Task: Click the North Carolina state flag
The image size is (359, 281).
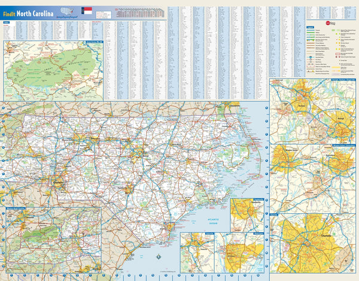Action: point(87,11)
